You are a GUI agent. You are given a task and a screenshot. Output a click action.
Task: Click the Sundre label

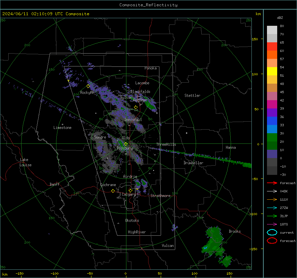pyautogui.click(x=100, y=137)
